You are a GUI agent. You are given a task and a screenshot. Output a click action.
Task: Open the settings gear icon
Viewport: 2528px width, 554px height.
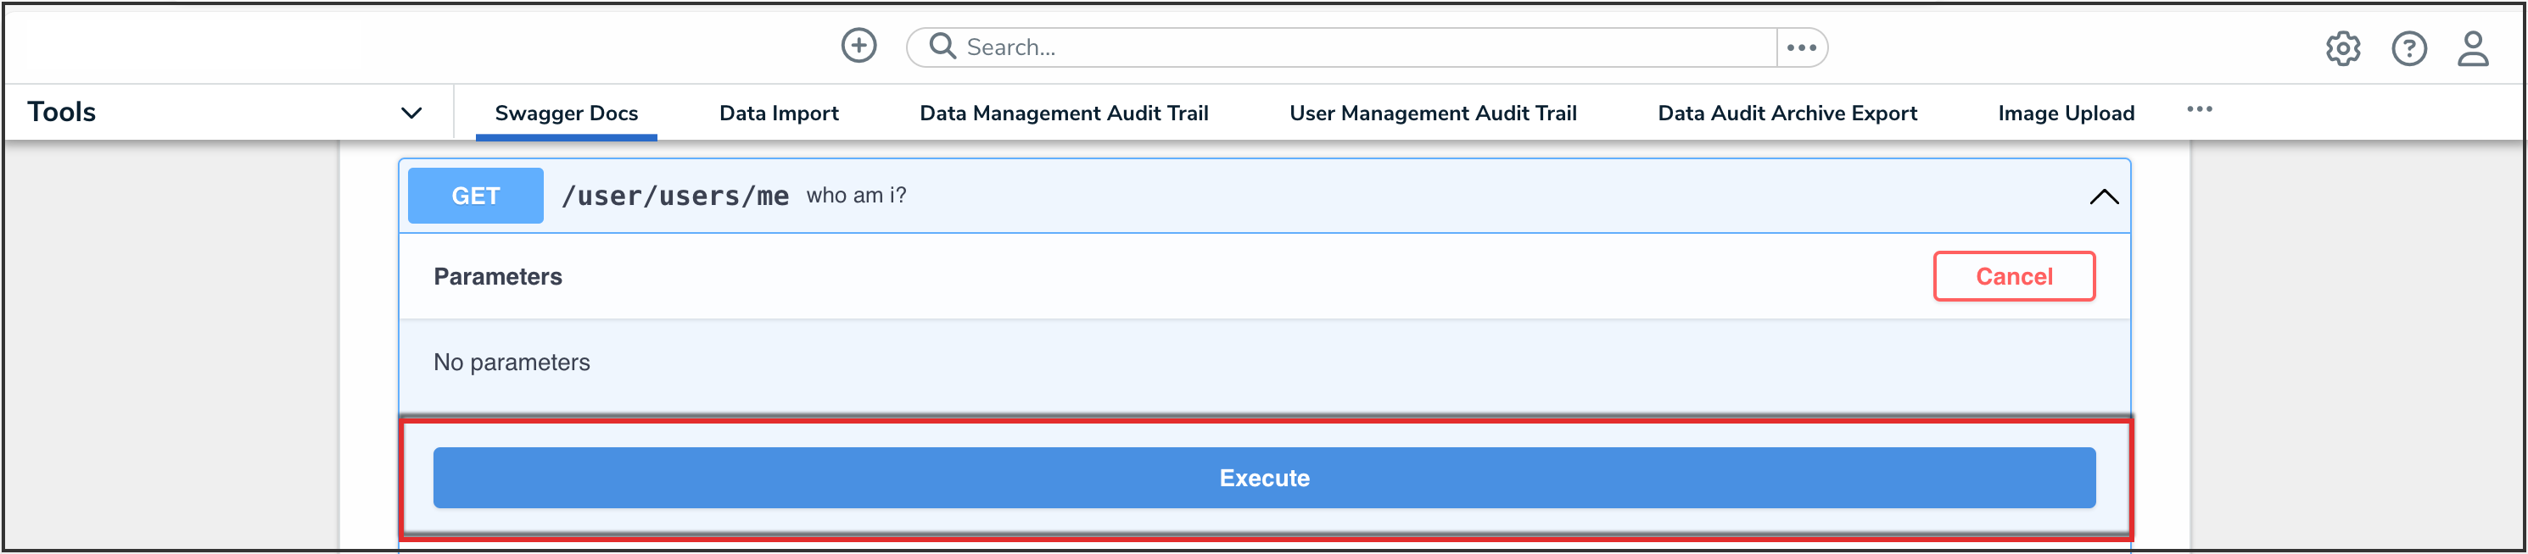2342,48
